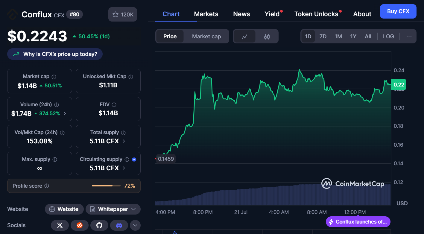
Task: Show Market cap info tooltip icon
Action: (54, 77)
